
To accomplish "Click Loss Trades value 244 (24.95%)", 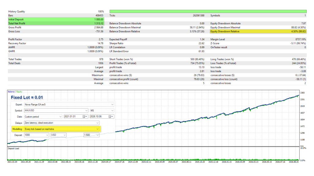I will coord(299,63).
